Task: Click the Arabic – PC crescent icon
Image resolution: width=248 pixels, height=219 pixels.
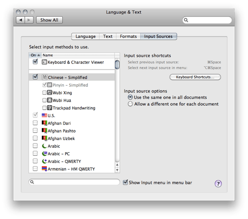Action: click(44, 154)
